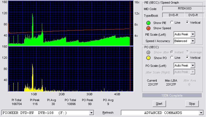The width and height of the screenshot is (206, 117).
Task: Click the PO Peak value 99
Action: pos(90,104)
